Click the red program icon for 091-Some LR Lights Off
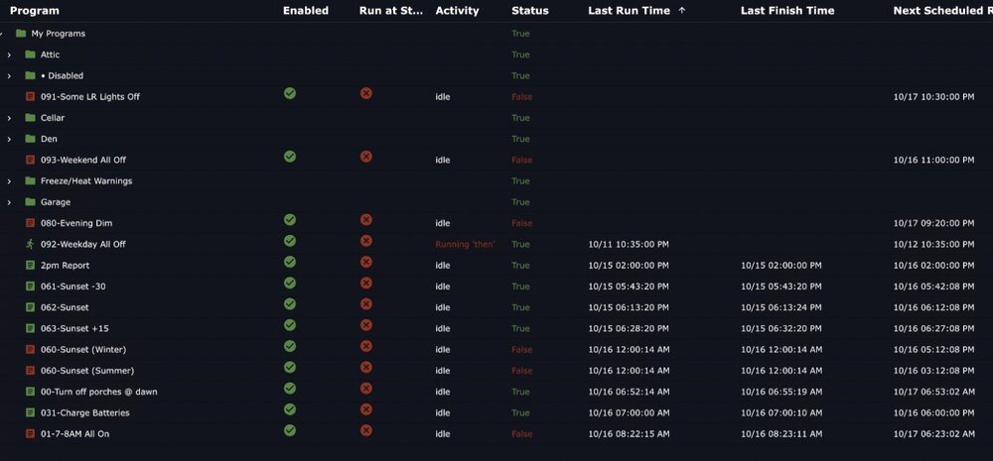993x461 pixels. (x=30, y=97)
